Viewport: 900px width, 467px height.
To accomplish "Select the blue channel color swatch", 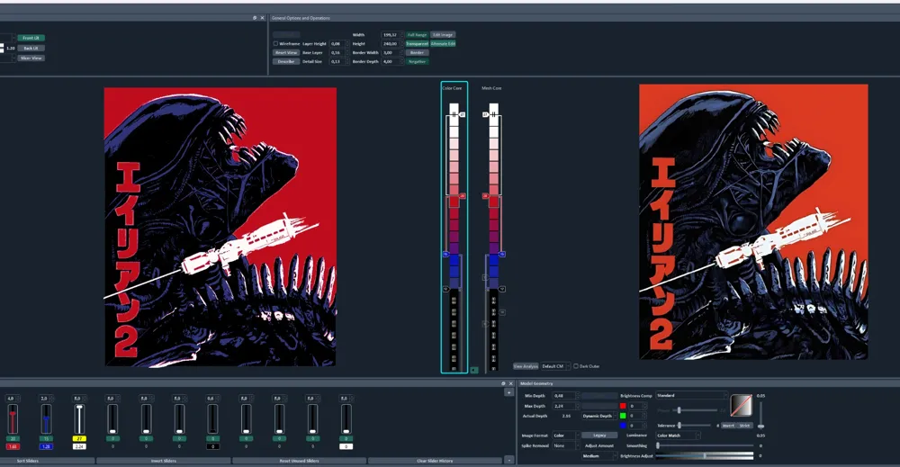I will (x=623, y=425).
